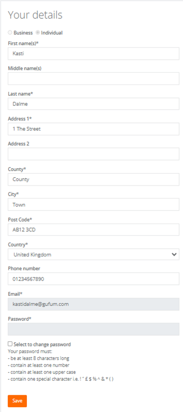This screenshot has height=412, width=183.
Task: Click the First name(s) field containing Kasti
Action: tap(93, 53)
